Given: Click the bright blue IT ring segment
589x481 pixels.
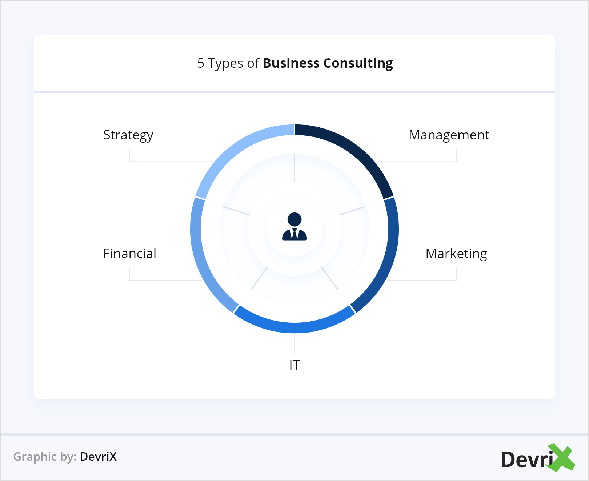Looking at the screenshot, I should pyautogui.click(x=294, y=327).
